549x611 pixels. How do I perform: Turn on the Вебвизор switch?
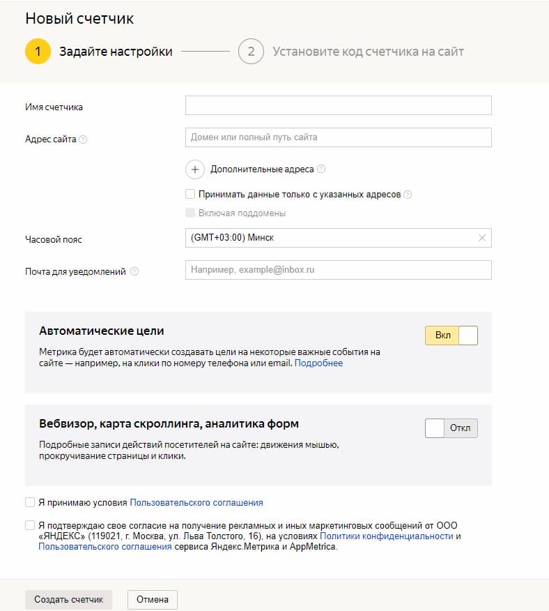click(451, 428)
